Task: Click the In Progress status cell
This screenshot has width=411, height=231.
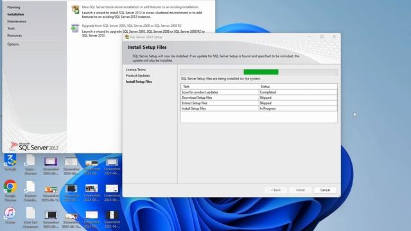Action: point(298,108)
